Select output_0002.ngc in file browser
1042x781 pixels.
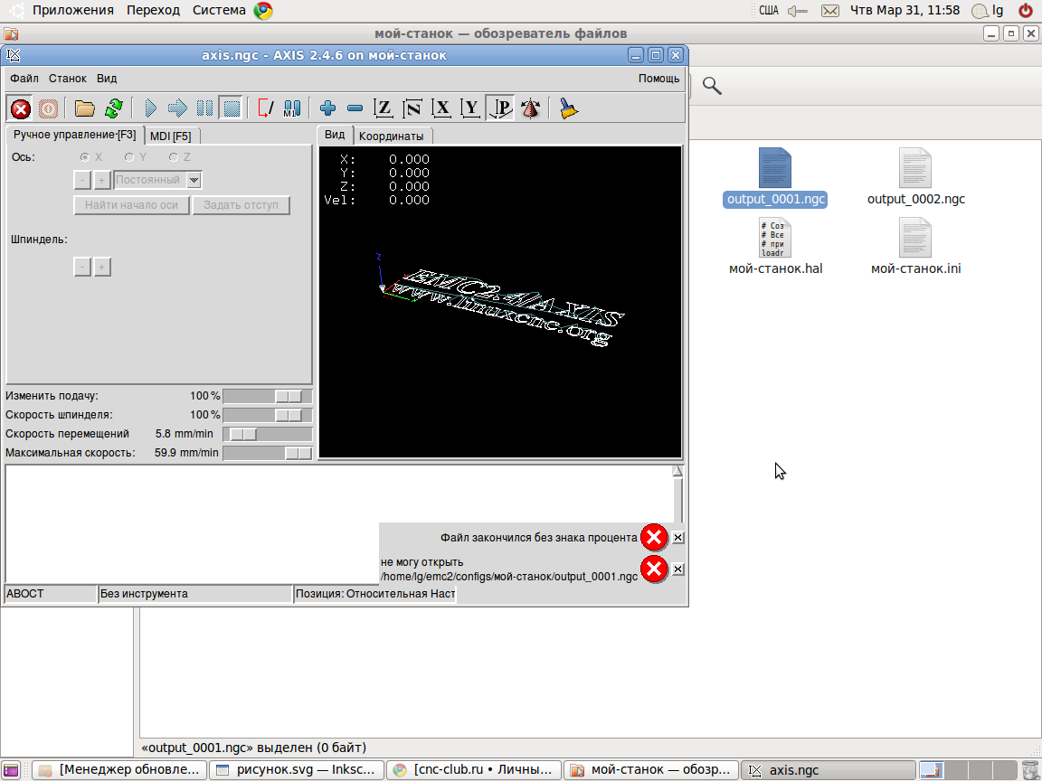915,177
